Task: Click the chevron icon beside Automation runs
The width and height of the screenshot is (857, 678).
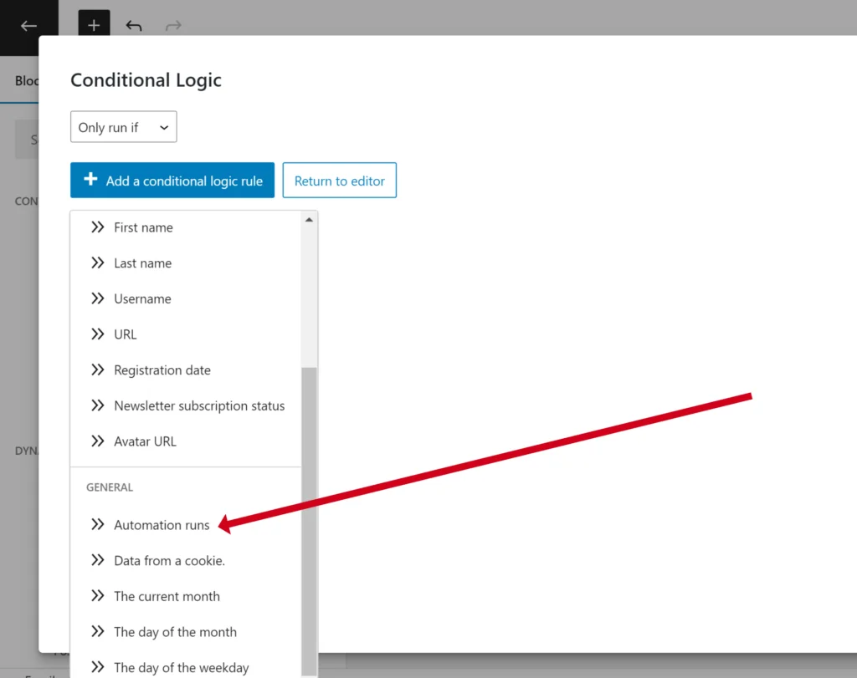Action: 98,525
